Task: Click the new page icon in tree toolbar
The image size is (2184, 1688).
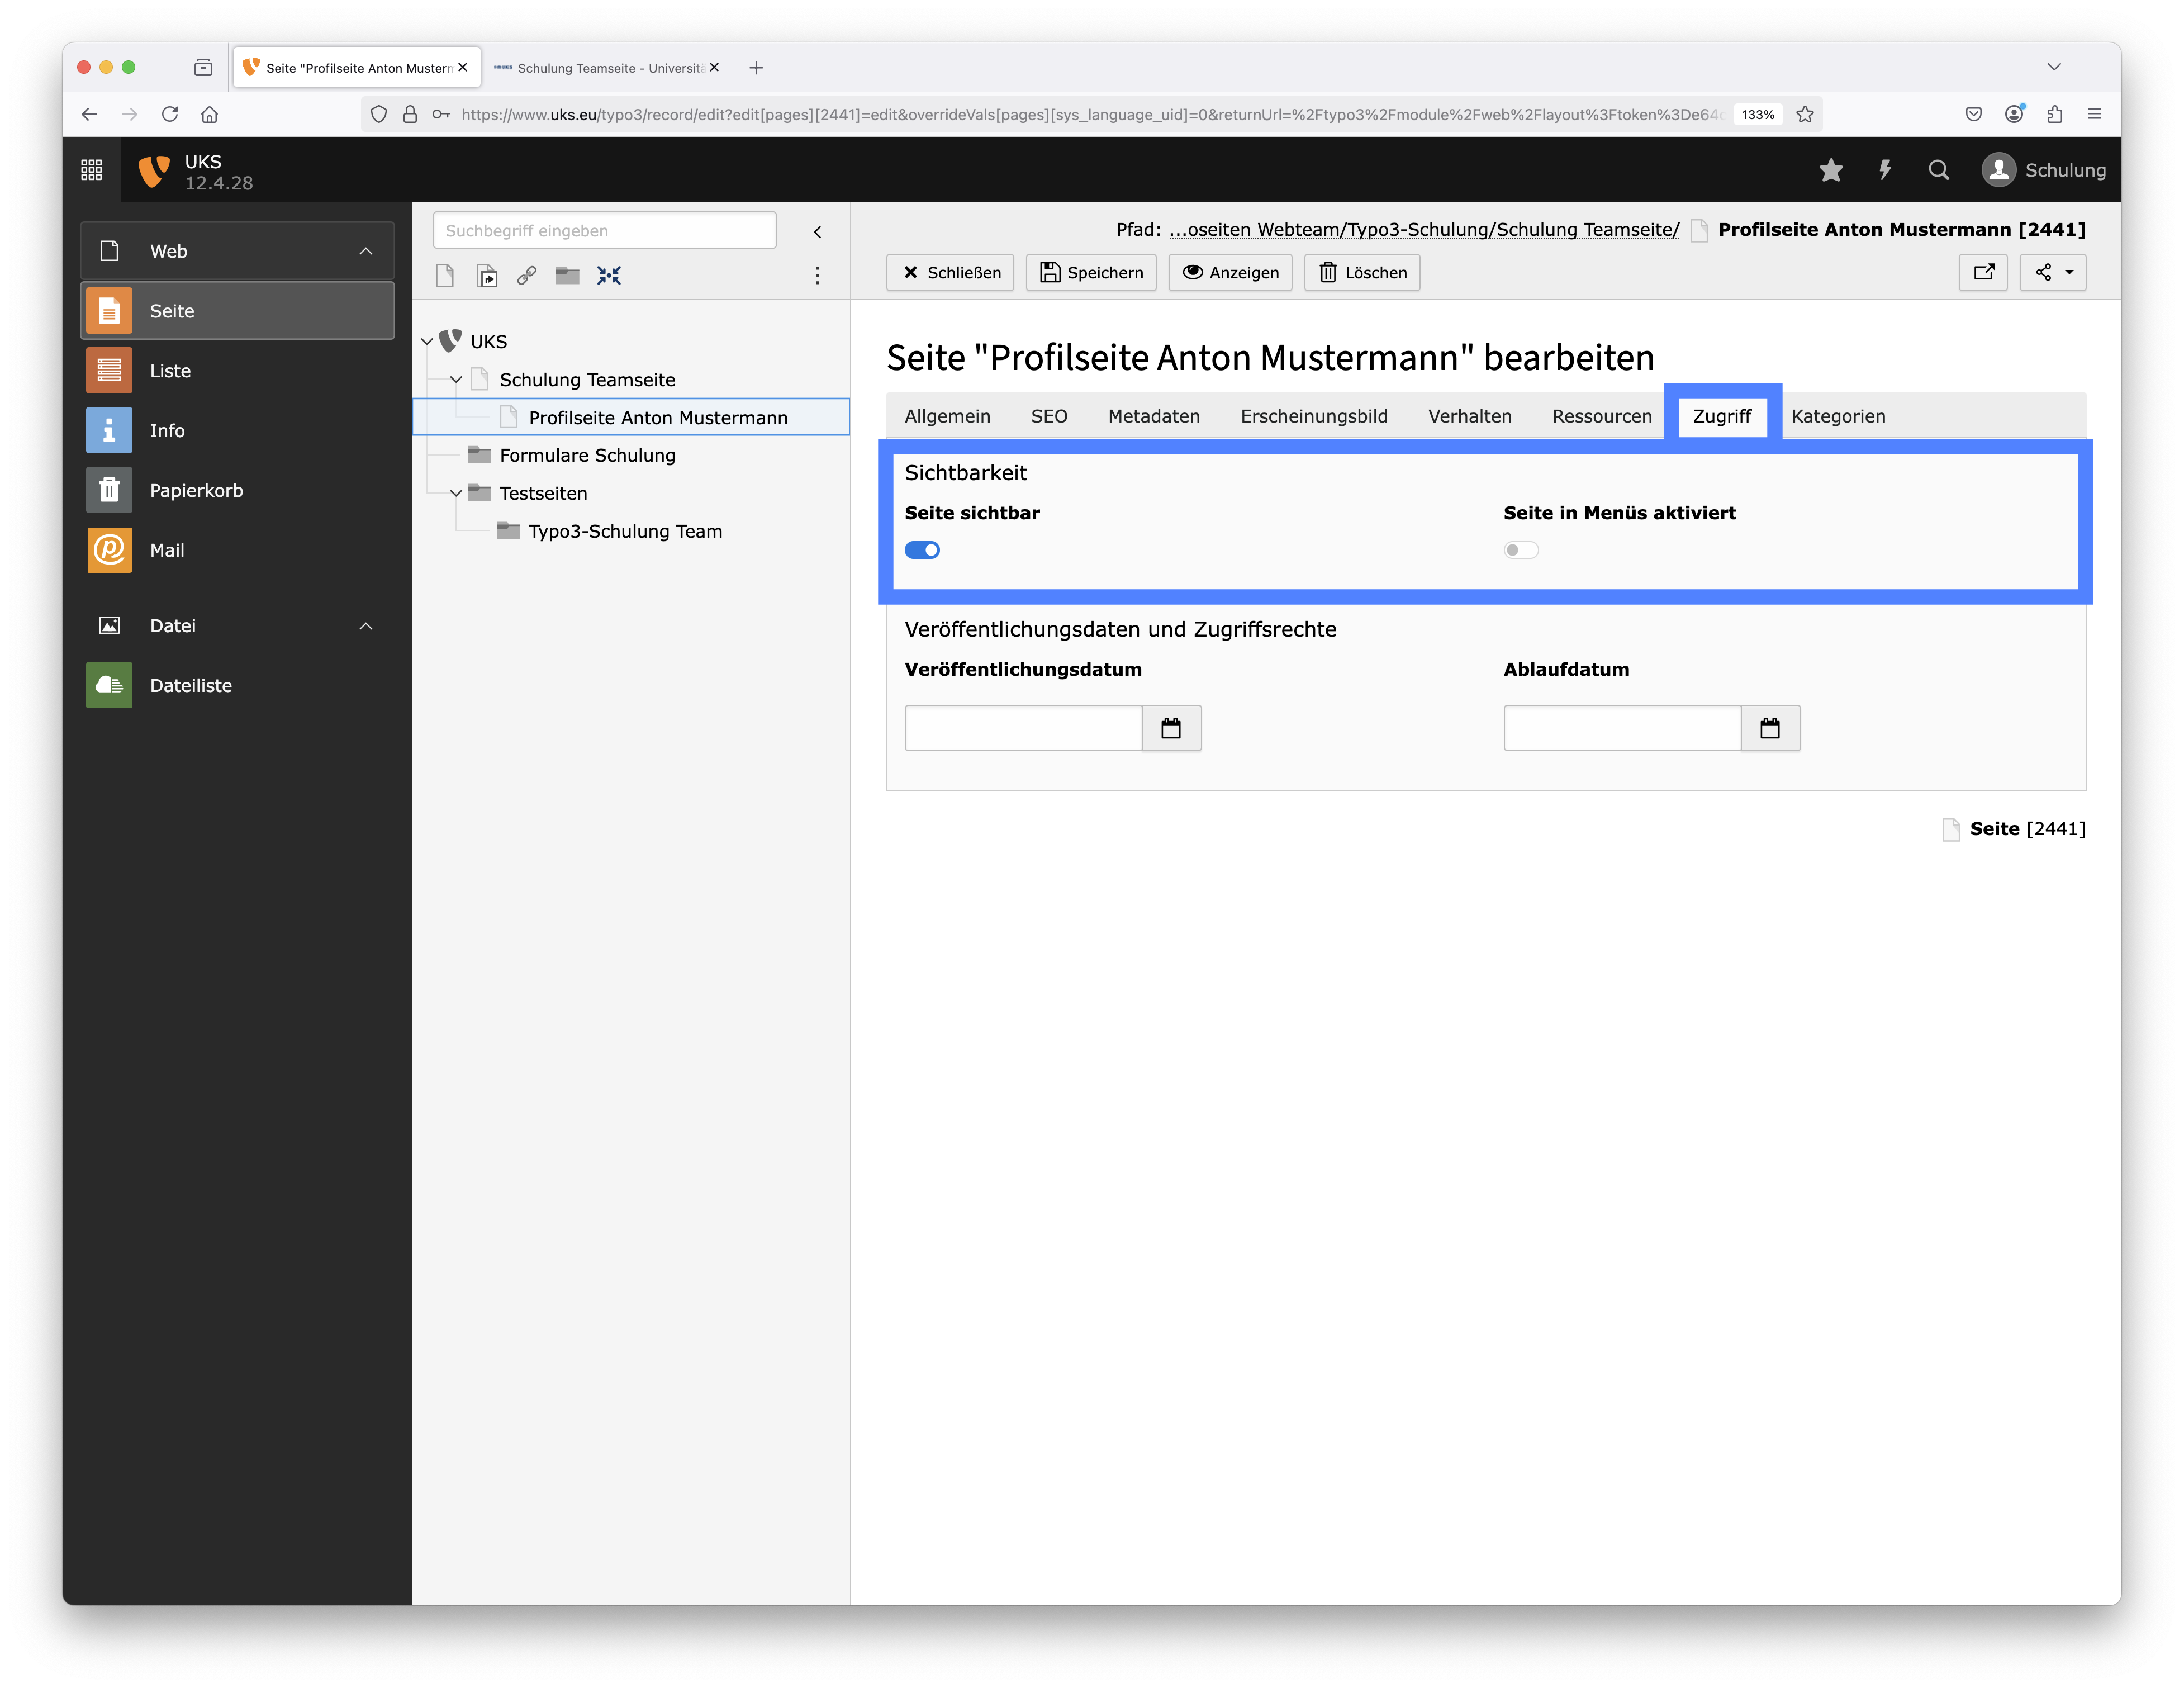Action: coord(445,275)
